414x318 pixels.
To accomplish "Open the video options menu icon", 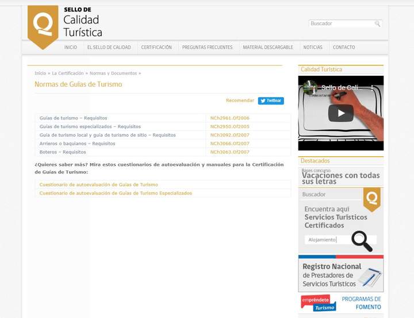I will 372,88.
